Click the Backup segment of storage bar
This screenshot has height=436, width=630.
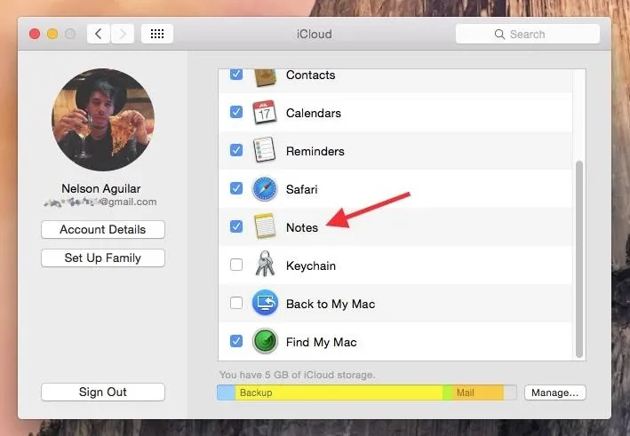click(339, 392)
